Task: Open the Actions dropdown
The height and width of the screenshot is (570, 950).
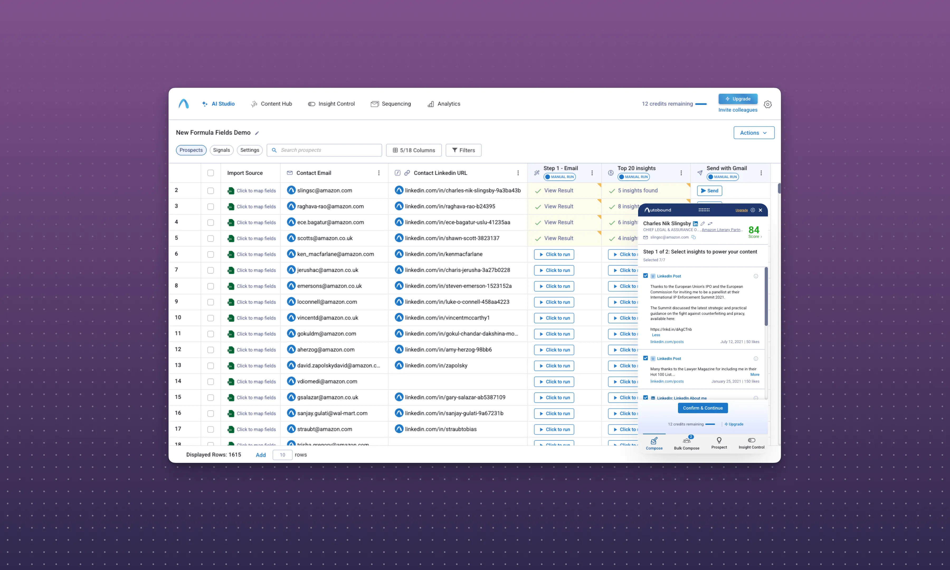Action: (753, 133)
